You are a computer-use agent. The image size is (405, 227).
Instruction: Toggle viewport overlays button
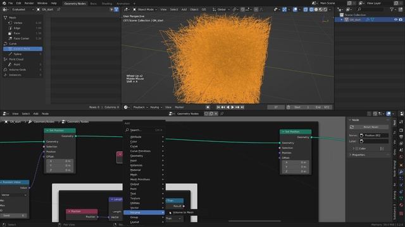[x=295, y=9]
